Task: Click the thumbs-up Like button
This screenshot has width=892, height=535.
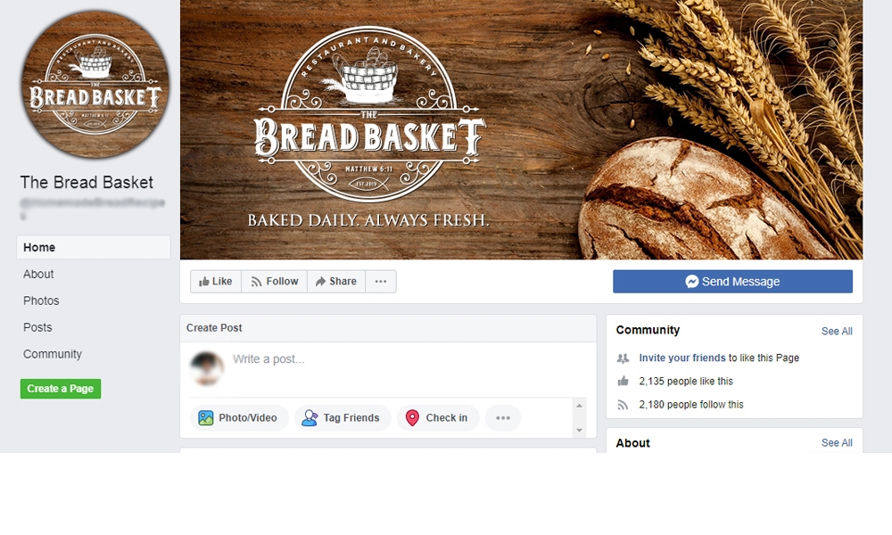Action: (216, 282)
